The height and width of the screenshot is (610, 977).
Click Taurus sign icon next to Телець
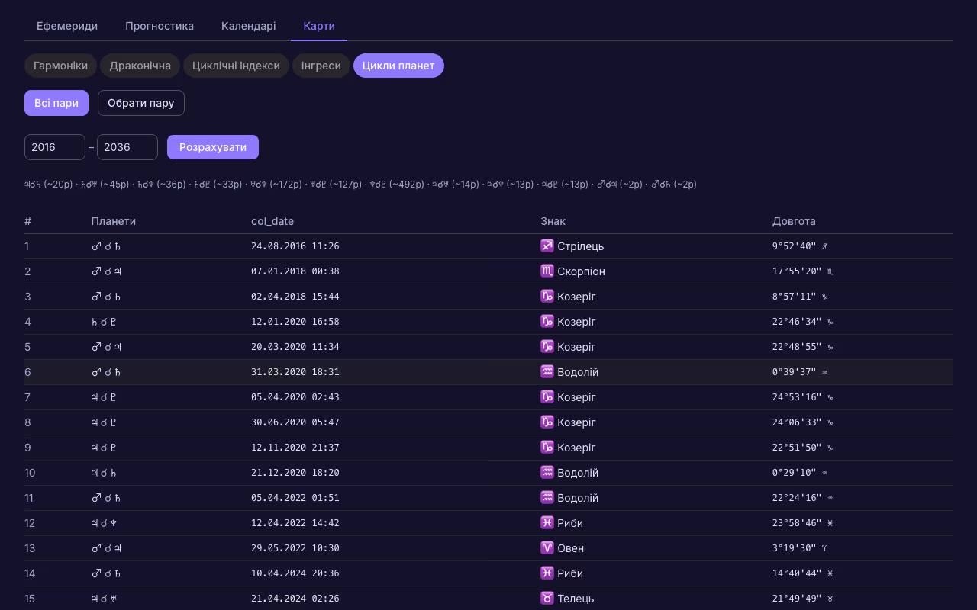pos(547,599)
